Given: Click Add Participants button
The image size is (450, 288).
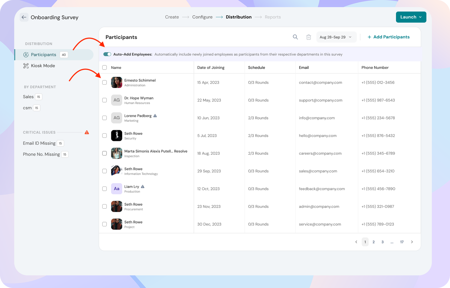Looking at the screenshot, I should pyautogui.click(x=388, y=37).
